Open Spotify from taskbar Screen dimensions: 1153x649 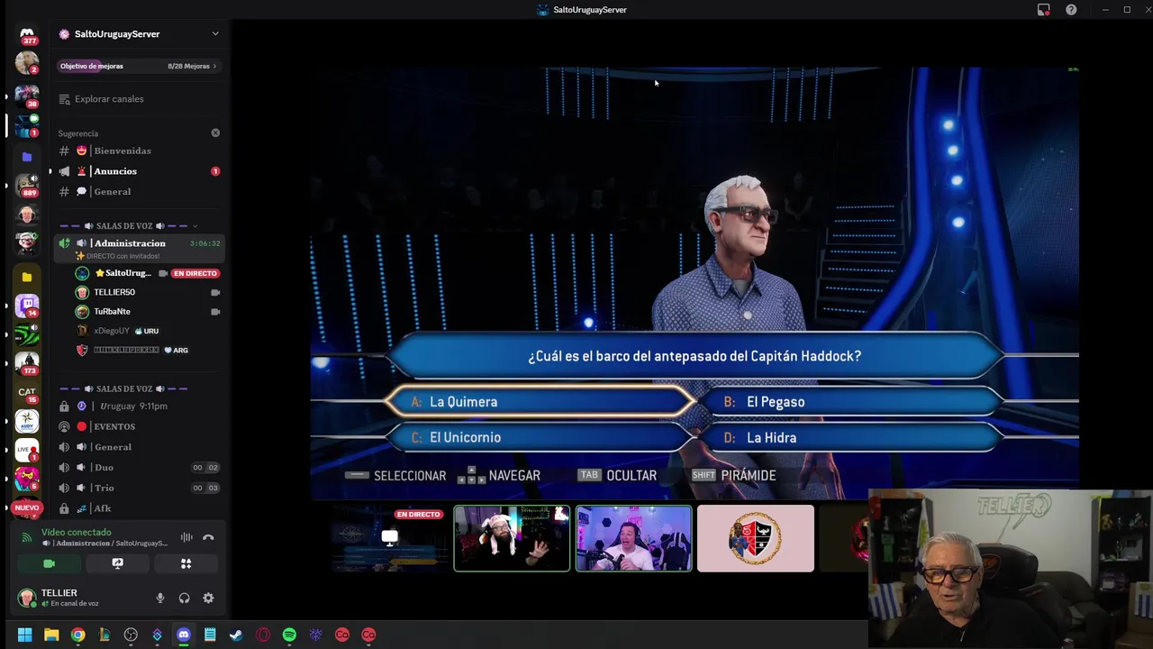[289, 635]
